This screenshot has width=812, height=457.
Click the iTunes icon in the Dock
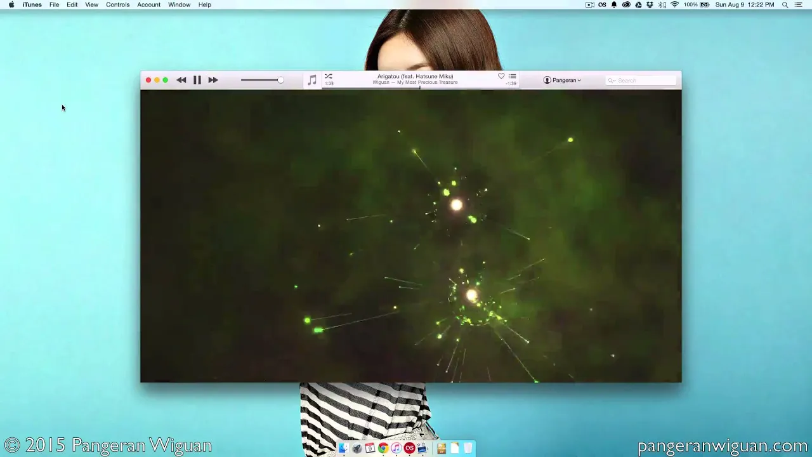pos(396,448)
